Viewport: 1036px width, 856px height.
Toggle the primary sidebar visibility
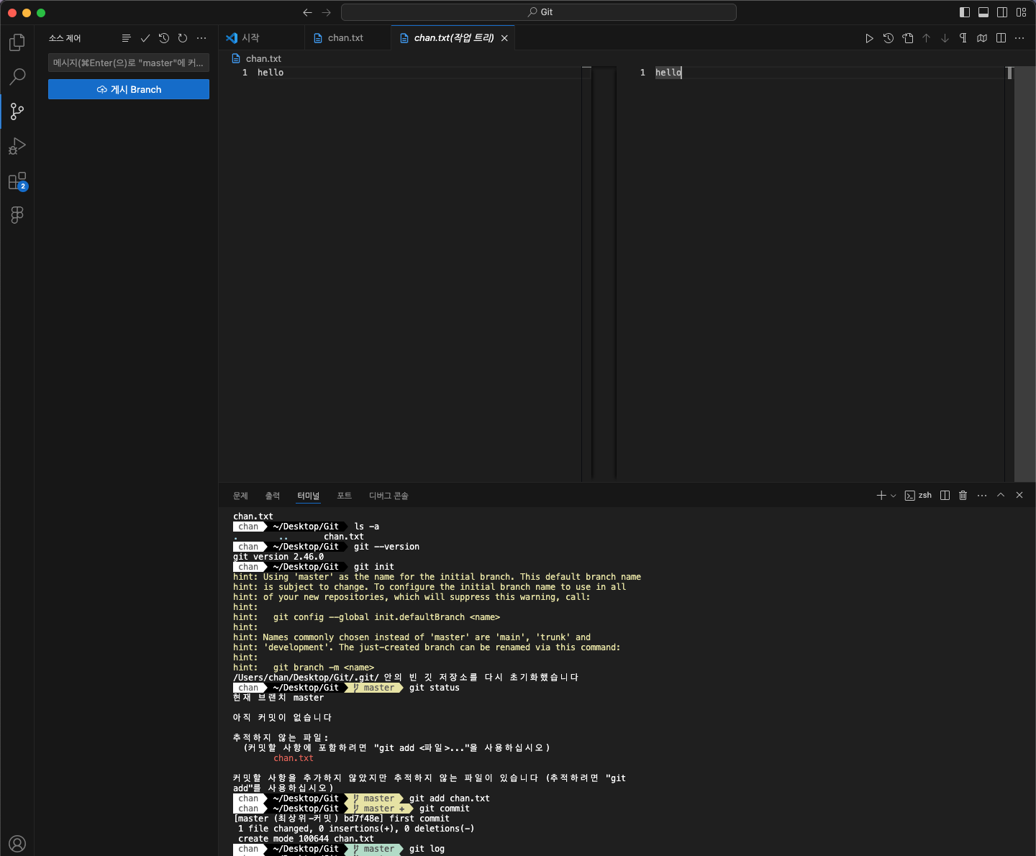965,12
